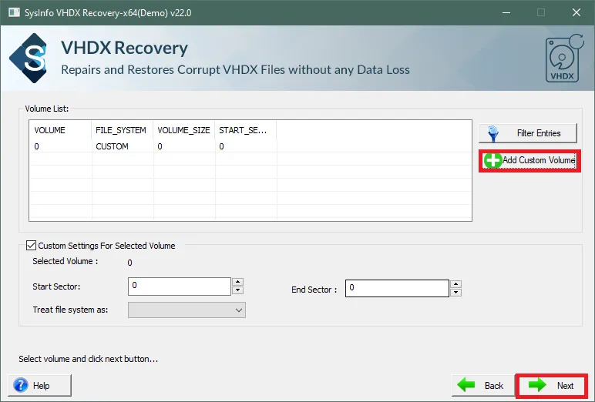Screen dimensions: 595x402
Task: Open the Treat file system as dropdown
Action: click(x=187, y=310)
